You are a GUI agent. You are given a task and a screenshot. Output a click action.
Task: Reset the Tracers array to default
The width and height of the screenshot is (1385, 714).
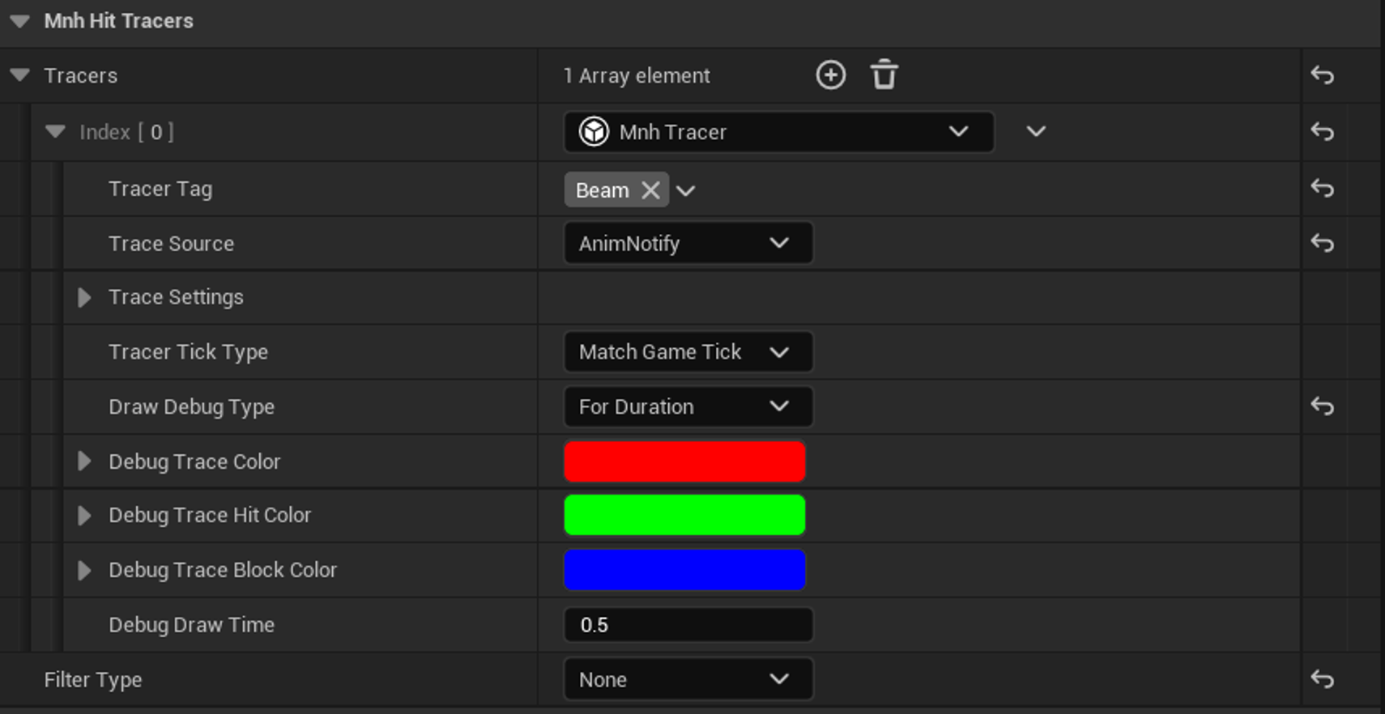[x=1322, y=75]
